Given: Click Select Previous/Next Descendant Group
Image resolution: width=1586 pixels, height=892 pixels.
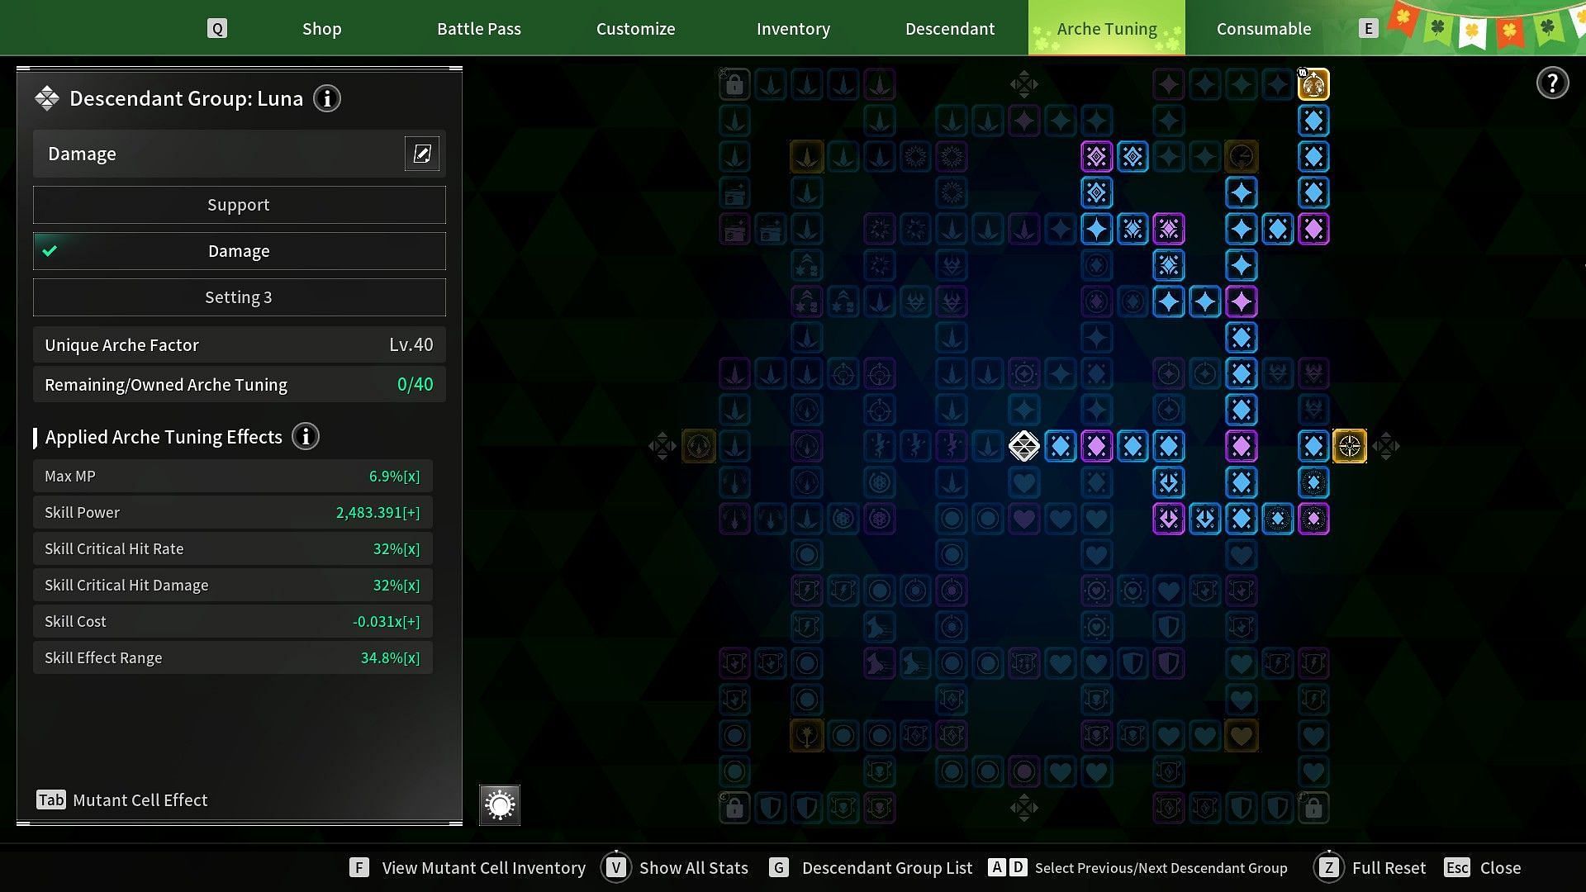Looking at the screenshot, I should (1138, 868).
